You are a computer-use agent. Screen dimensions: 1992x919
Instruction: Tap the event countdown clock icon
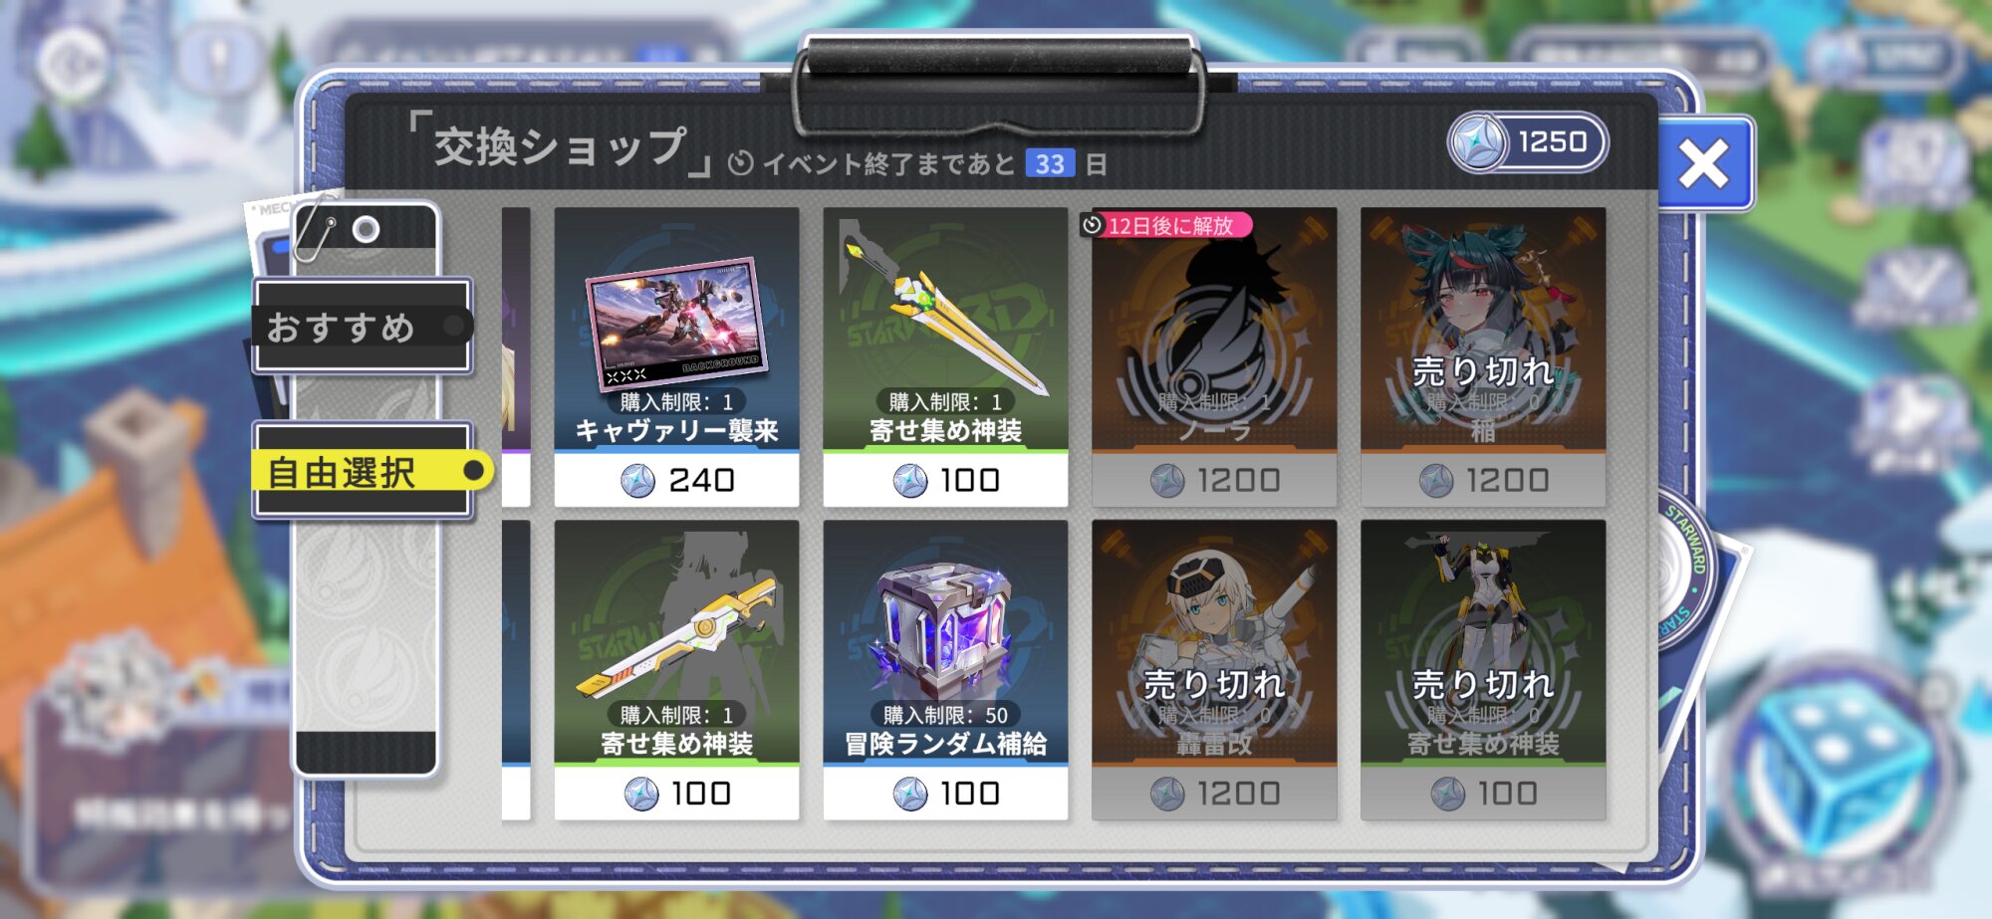(740, 163)
